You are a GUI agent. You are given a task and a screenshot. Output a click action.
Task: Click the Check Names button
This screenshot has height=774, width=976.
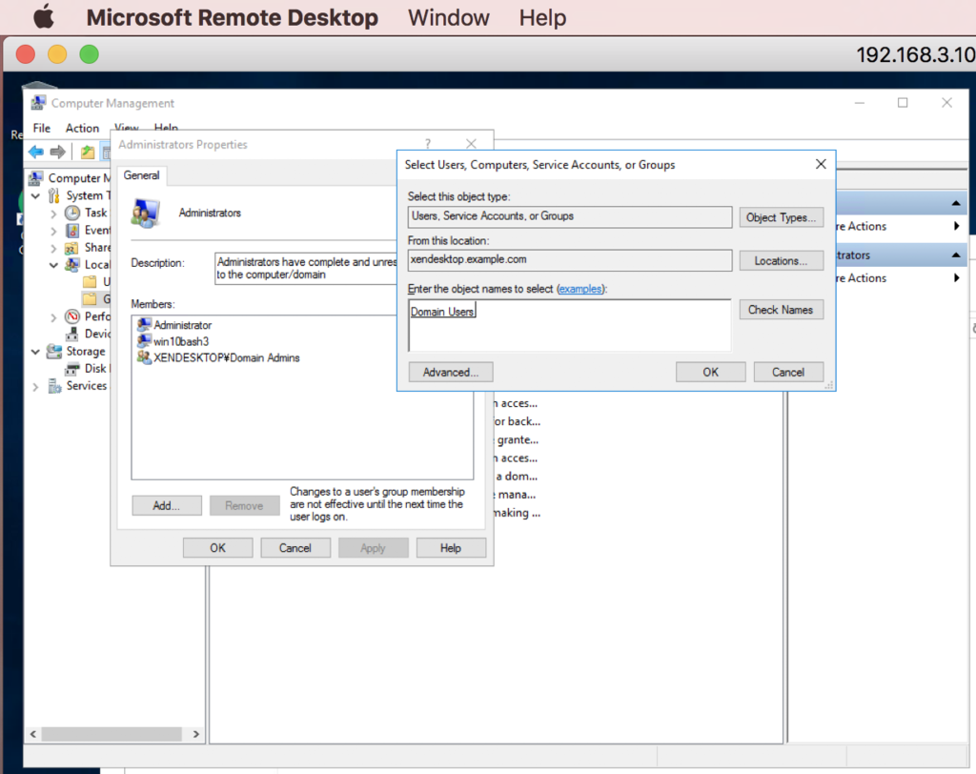[x=782, y=310]
